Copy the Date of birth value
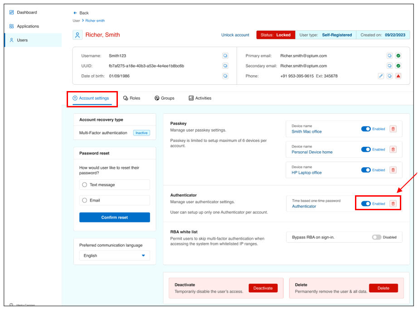Screen dimensions: 418x309 [225, 76]
